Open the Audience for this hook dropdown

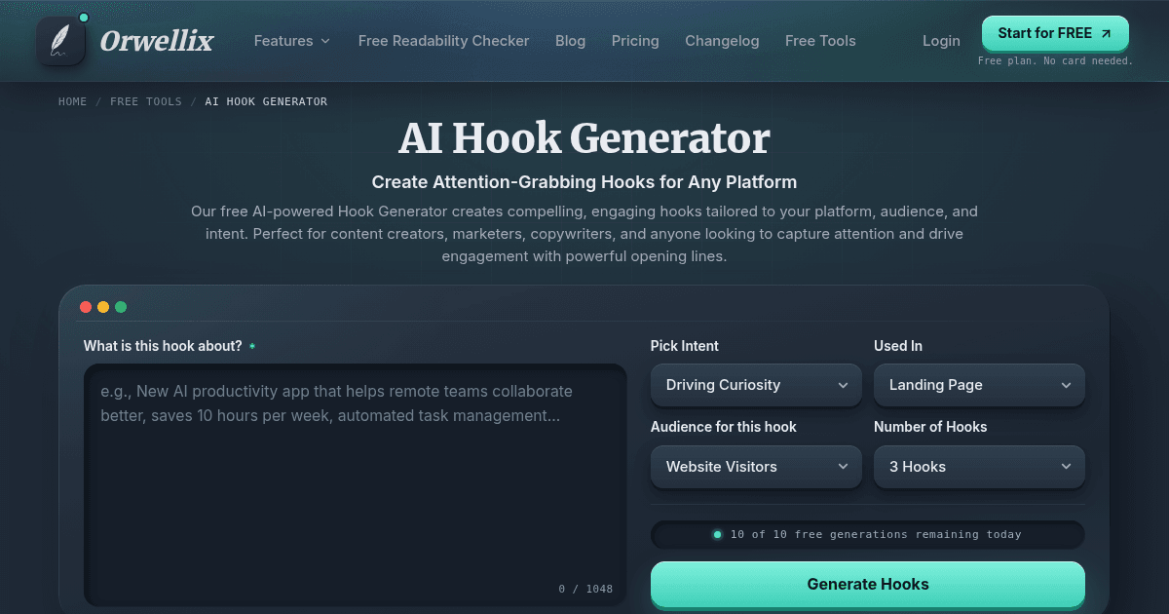pyautogui.click(x=756, y=467)
